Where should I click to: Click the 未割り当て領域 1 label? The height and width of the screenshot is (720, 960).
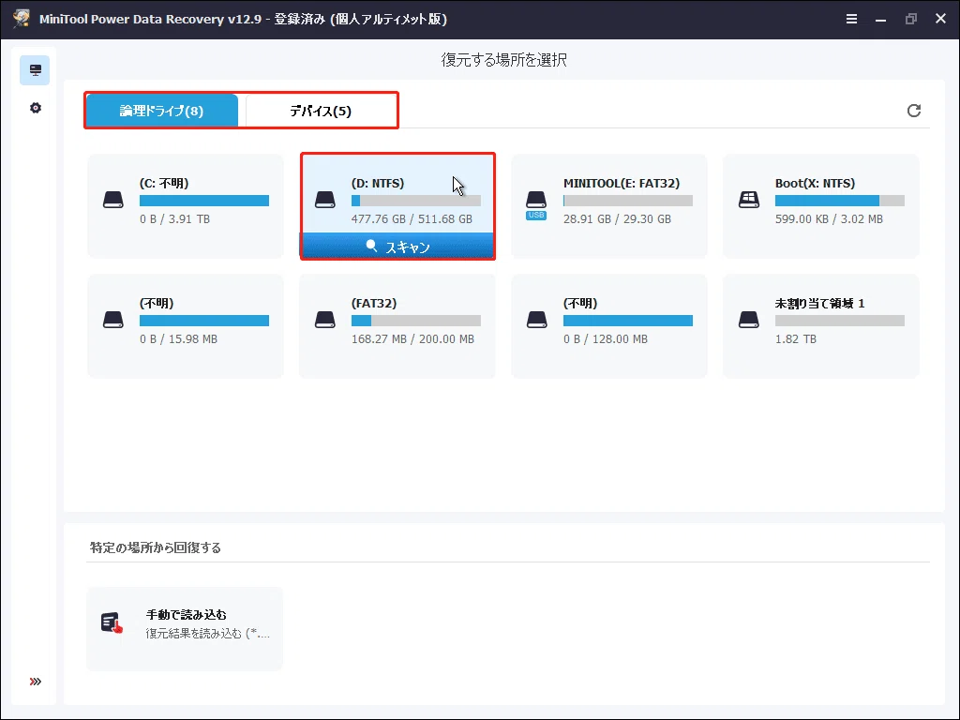tap(819, 303)
